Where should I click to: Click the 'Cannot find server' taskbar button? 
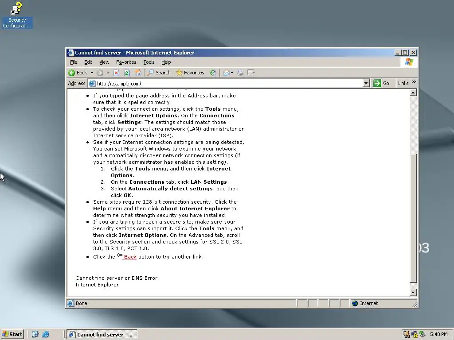pos(102,335)
